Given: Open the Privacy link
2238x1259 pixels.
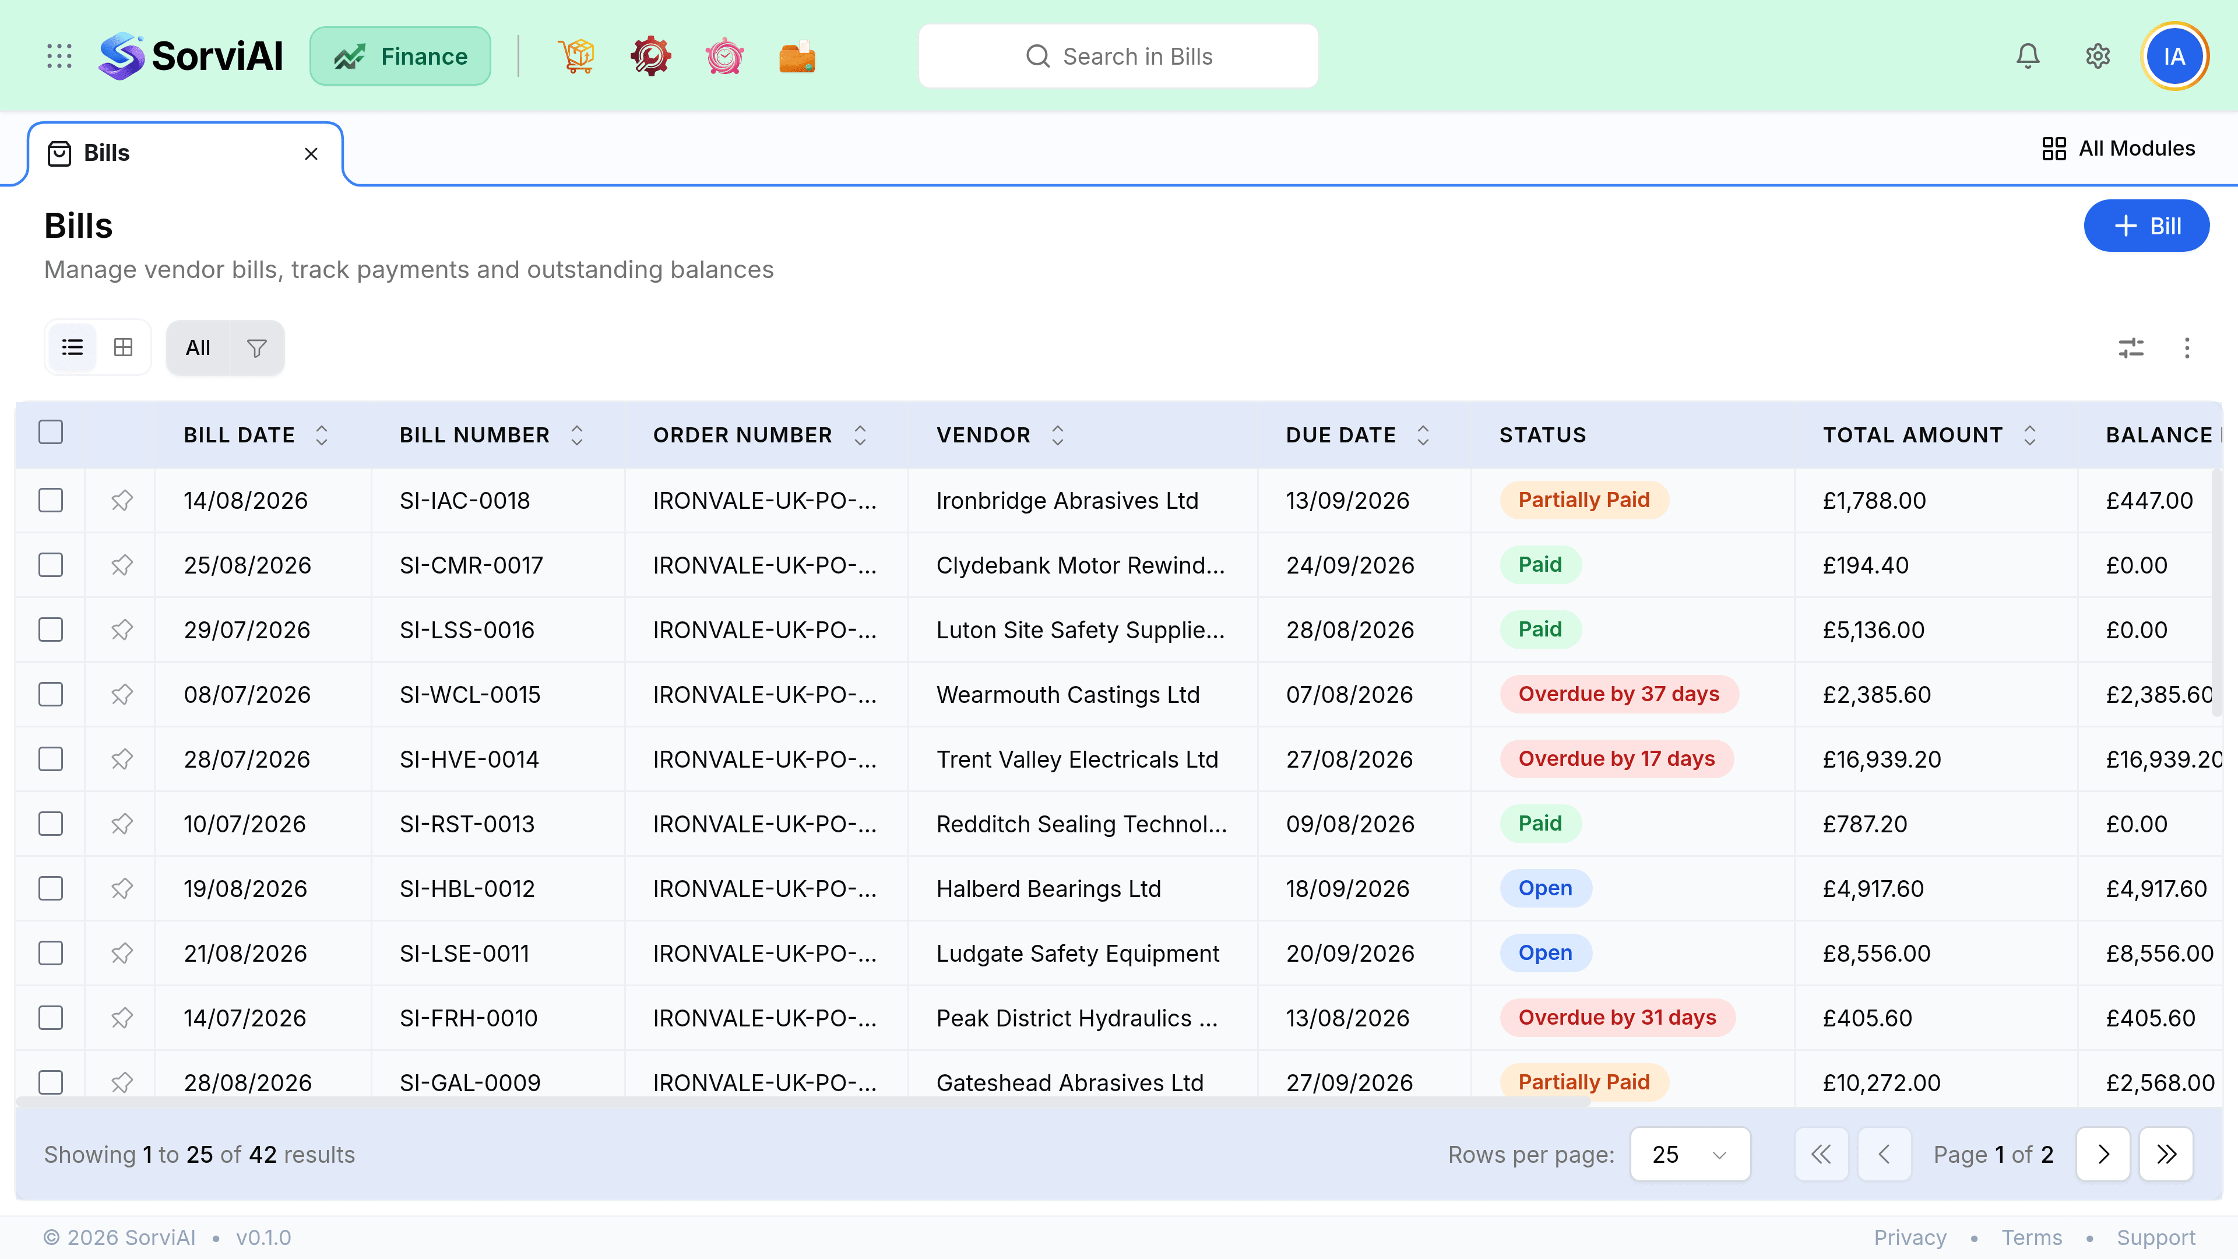Looking at the screenshot, I should point(1910,1237).
